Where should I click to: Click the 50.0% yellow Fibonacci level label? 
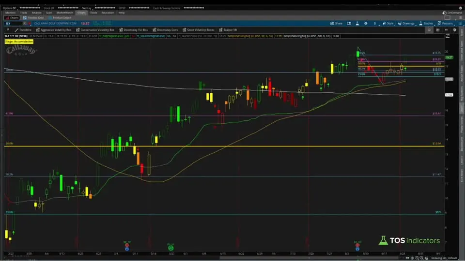[10, 144]
